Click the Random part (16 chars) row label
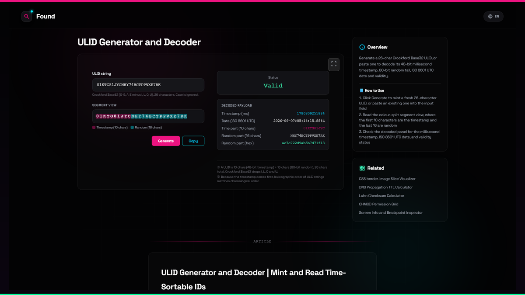This screenshot has width=525, height=295. [241, 136]
